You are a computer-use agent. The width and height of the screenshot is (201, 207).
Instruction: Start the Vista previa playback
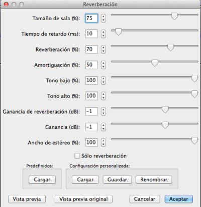27,199
